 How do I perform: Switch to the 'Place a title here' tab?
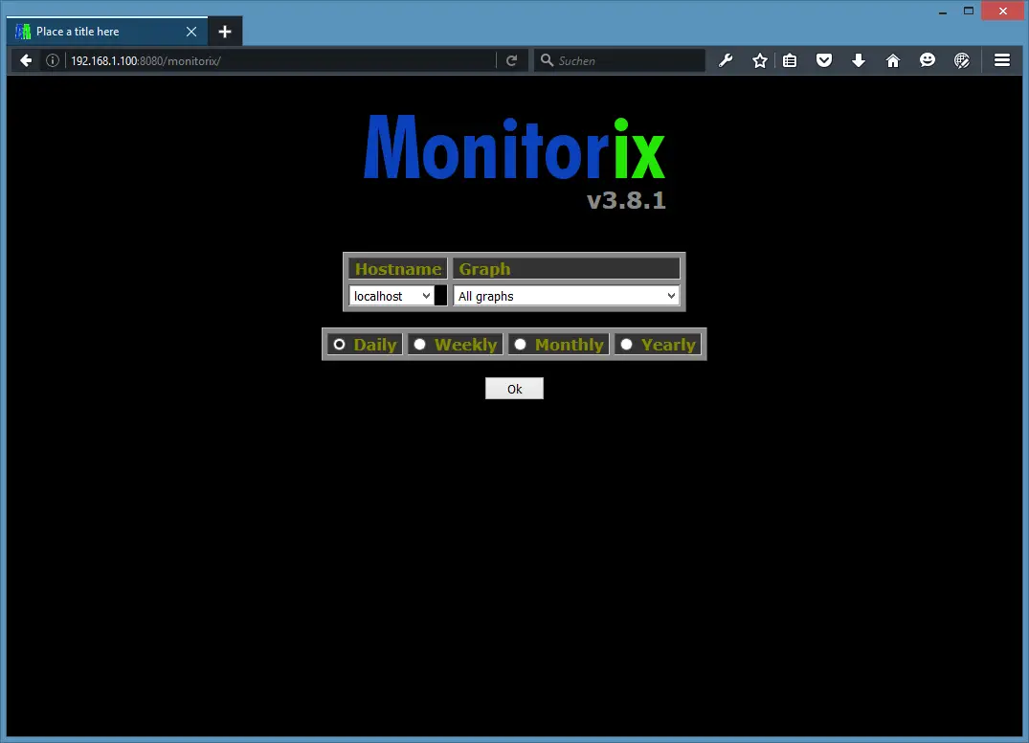(x=107, y=31)
